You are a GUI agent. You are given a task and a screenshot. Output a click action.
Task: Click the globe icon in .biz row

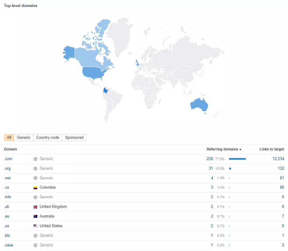(35, 236)
